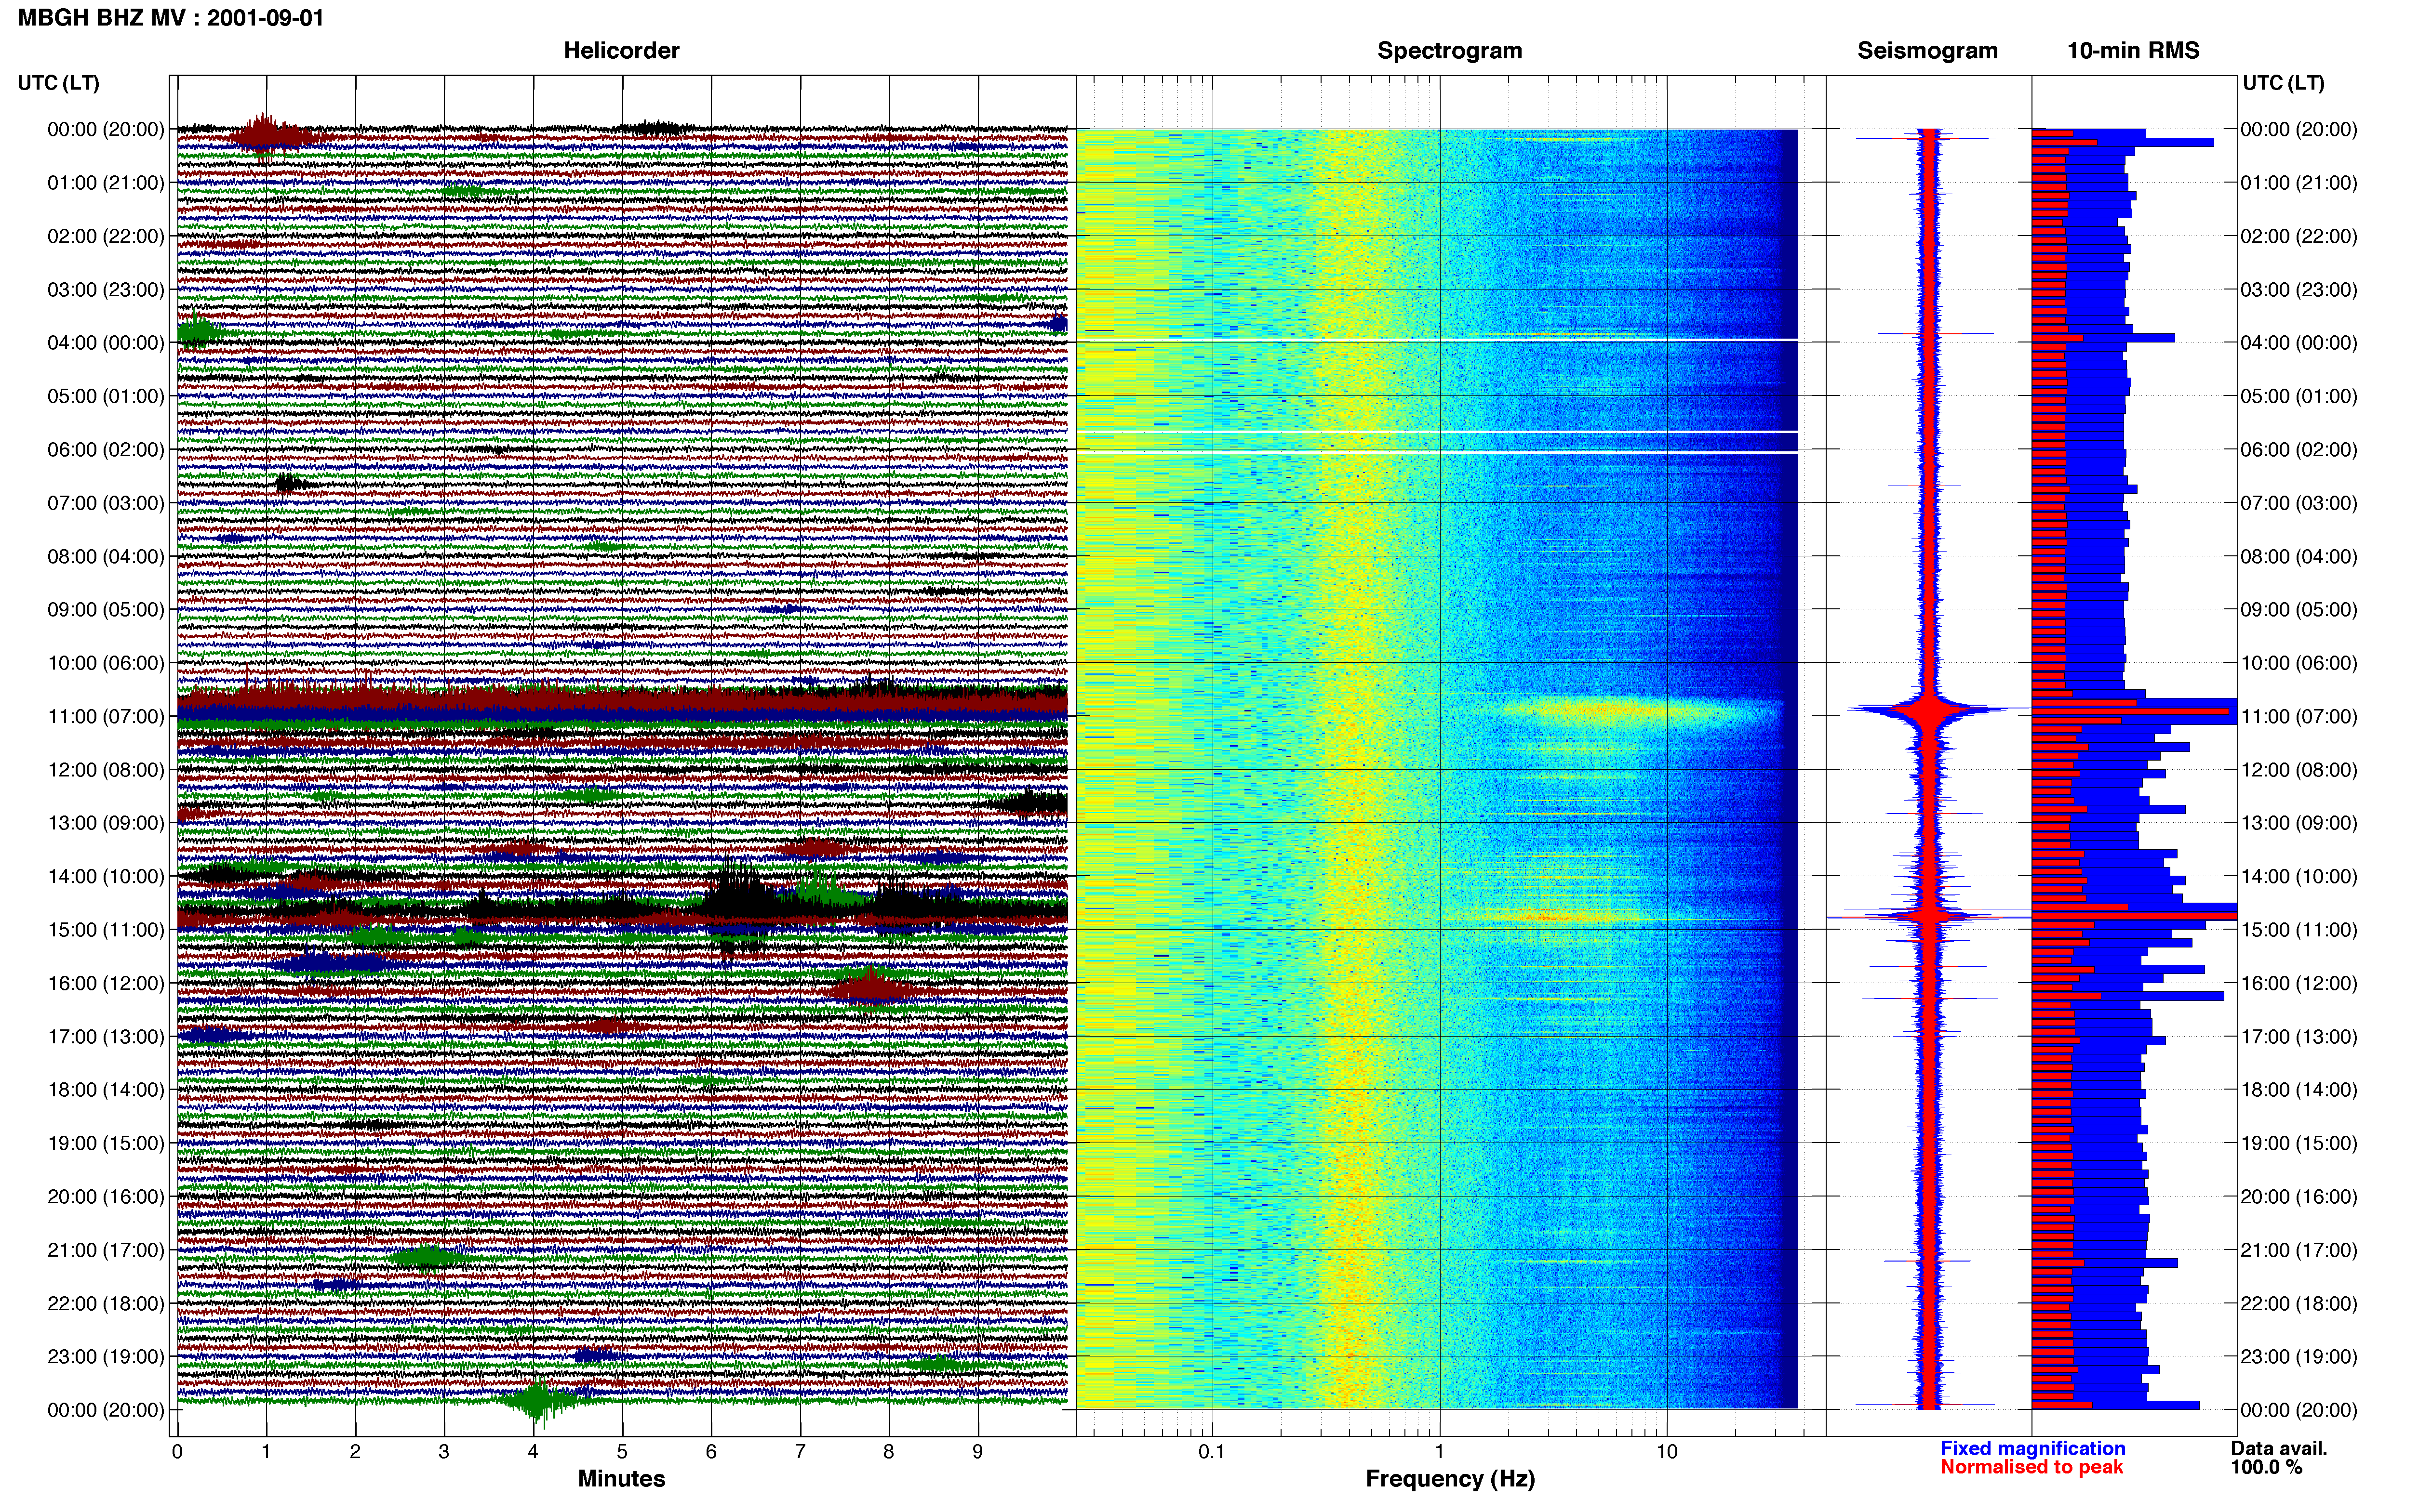Click the left time label "15:00 (11:00)"
Screen dimensions: 2419x1512
(x=106, y=930)
